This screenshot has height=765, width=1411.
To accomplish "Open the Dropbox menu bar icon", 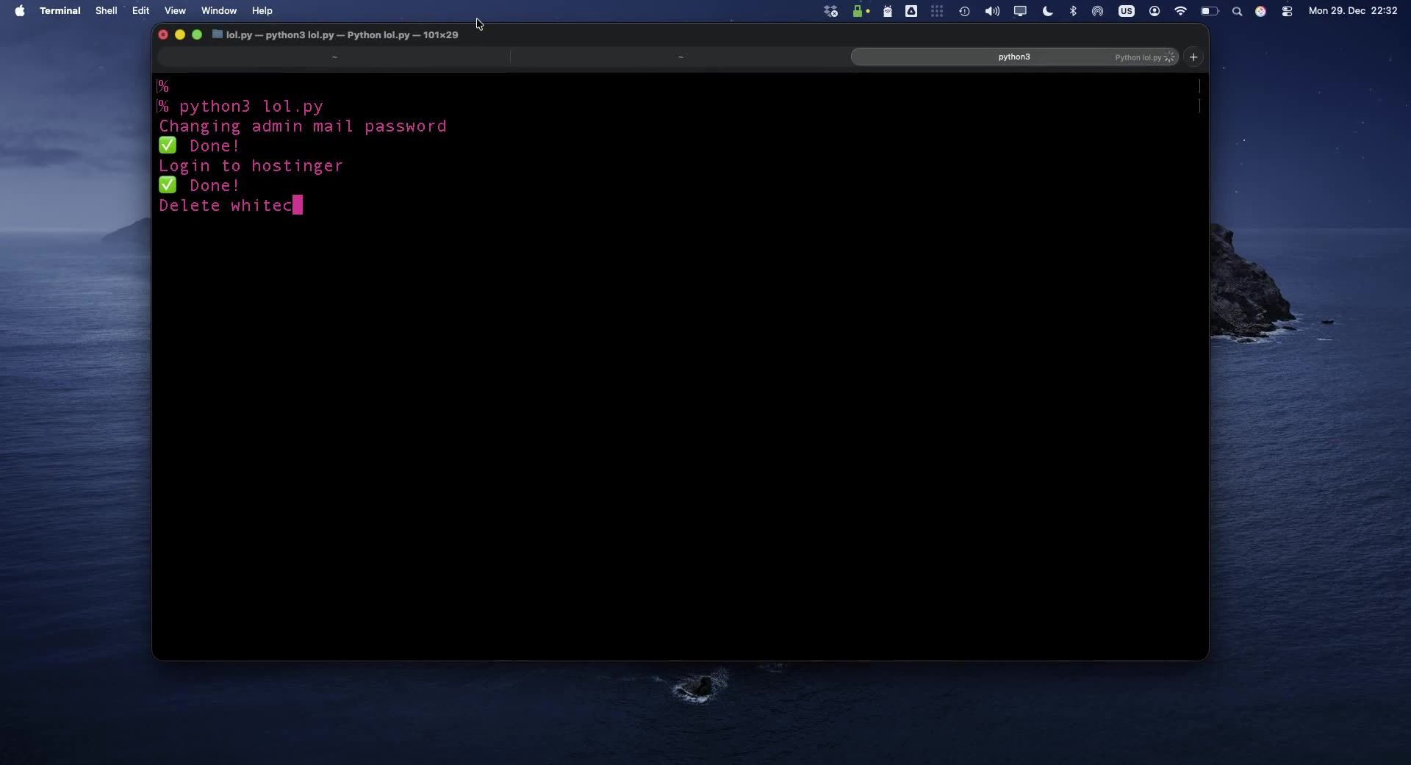I will pos(830,11).
